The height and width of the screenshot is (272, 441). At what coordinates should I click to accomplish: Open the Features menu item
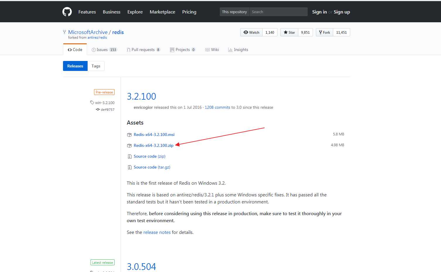[87, 12]
